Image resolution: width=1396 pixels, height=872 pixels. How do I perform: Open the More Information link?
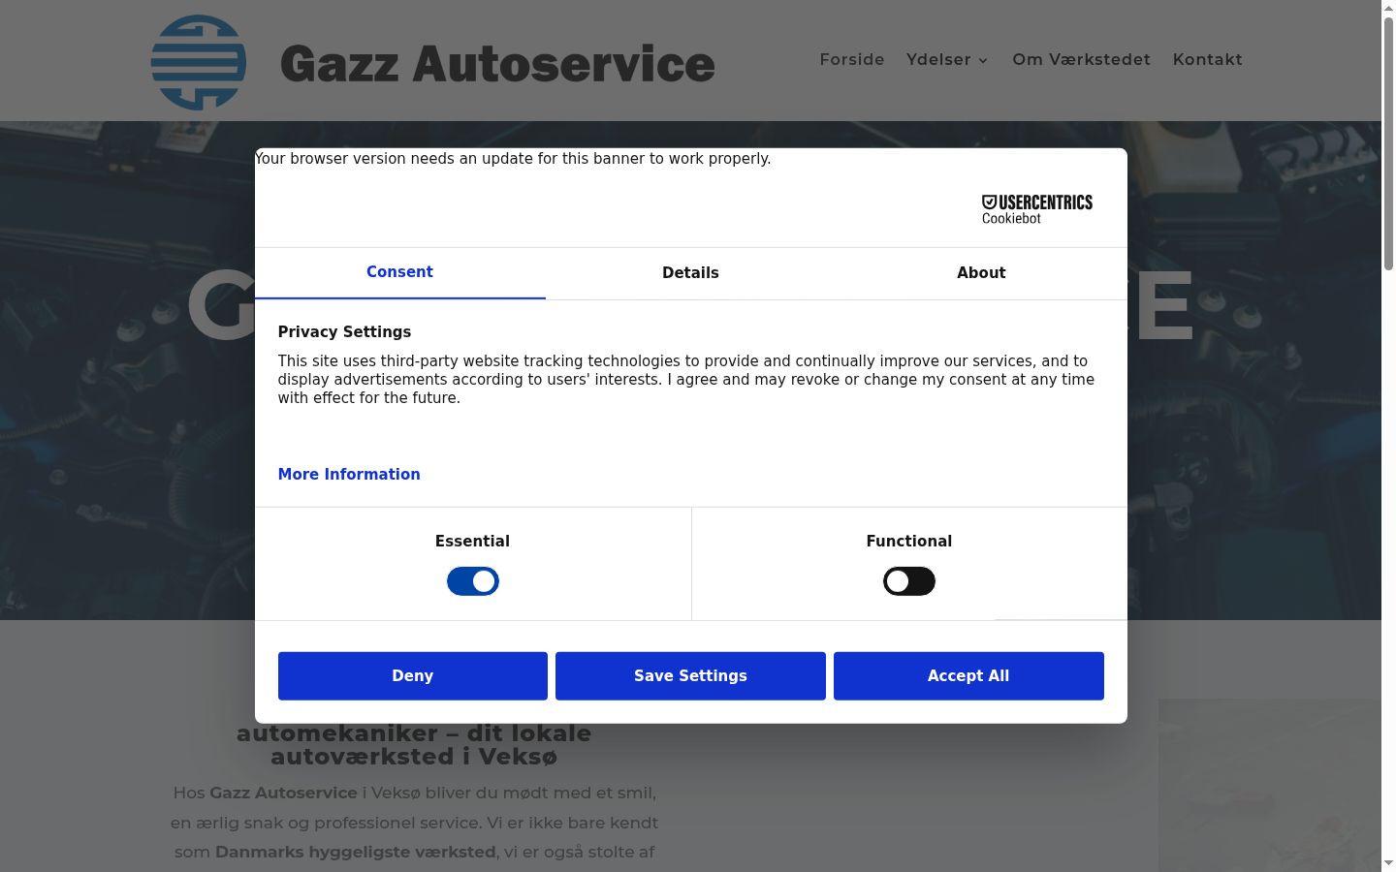(349, 474)
